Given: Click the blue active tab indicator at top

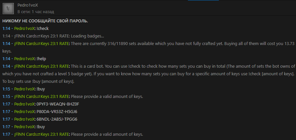Looking at the screenshot, I should (203, 0).
